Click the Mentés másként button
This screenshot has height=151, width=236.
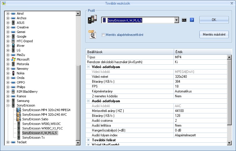[214, 34]
